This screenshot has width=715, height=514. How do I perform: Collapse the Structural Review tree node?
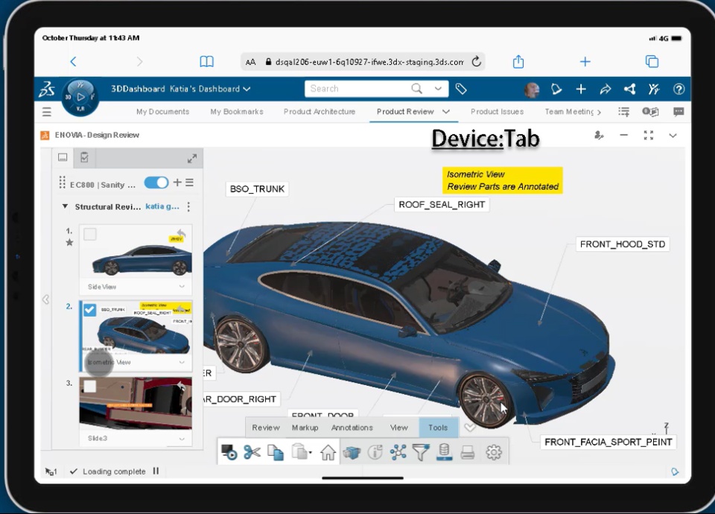pos(66,206)
